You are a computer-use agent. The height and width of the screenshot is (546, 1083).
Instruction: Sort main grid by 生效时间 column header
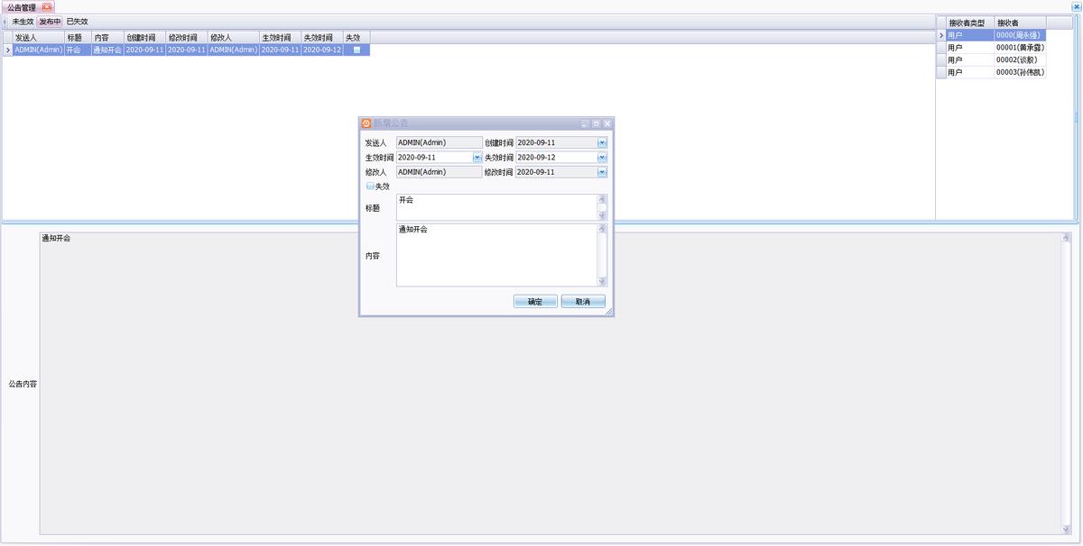(x=281, y=38)
